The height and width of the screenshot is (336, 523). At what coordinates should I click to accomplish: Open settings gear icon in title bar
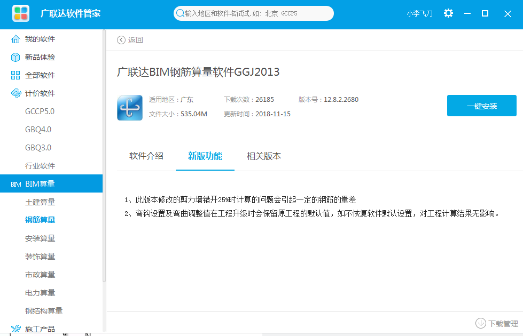(x=448, y=13)
